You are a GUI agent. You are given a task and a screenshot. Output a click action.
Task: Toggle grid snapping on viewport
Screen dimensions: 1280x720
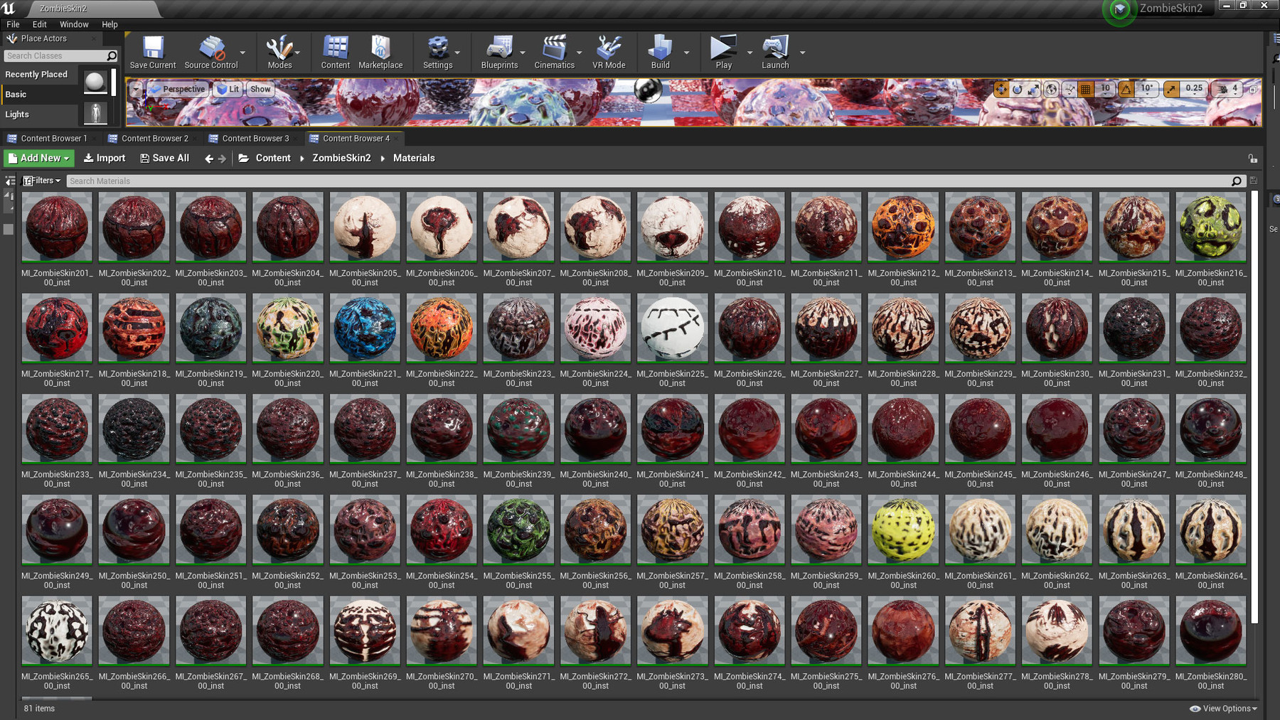[1086, 89]
